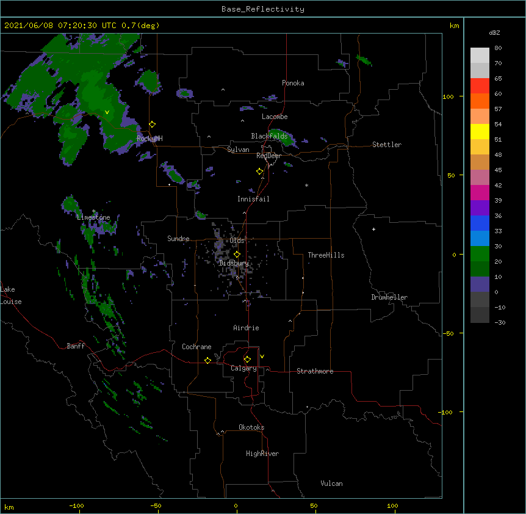Click the Strathmore label
526x514 pixels.
click(315, 371)
